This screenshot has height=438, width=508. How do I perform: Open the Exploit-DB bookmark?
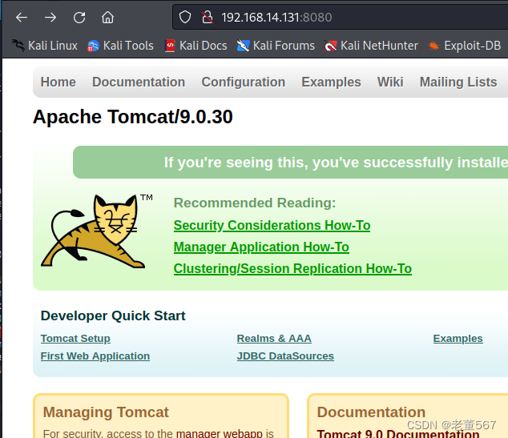pos(465,46)
